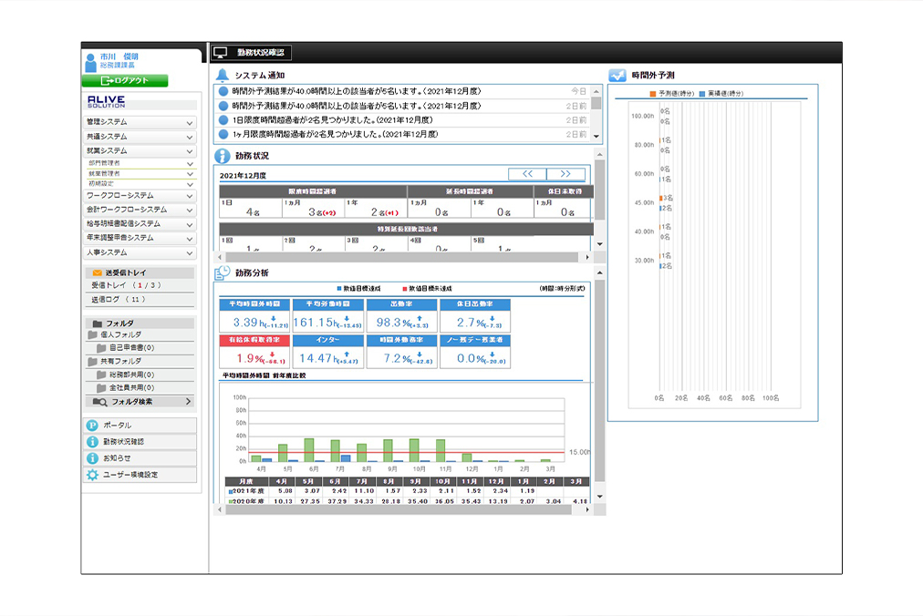Viewport: 923px width, 616px height.
Task: Click the 勤務分析 clock chart icon
Action: 222,272
